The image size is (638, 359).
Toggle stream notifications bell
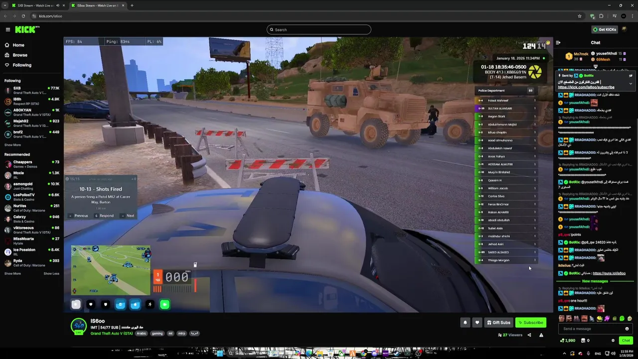pos(465,323)
